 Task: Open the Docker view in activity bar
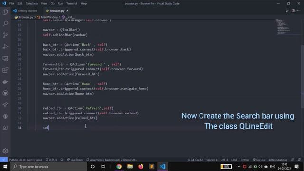tap(5, 82)
